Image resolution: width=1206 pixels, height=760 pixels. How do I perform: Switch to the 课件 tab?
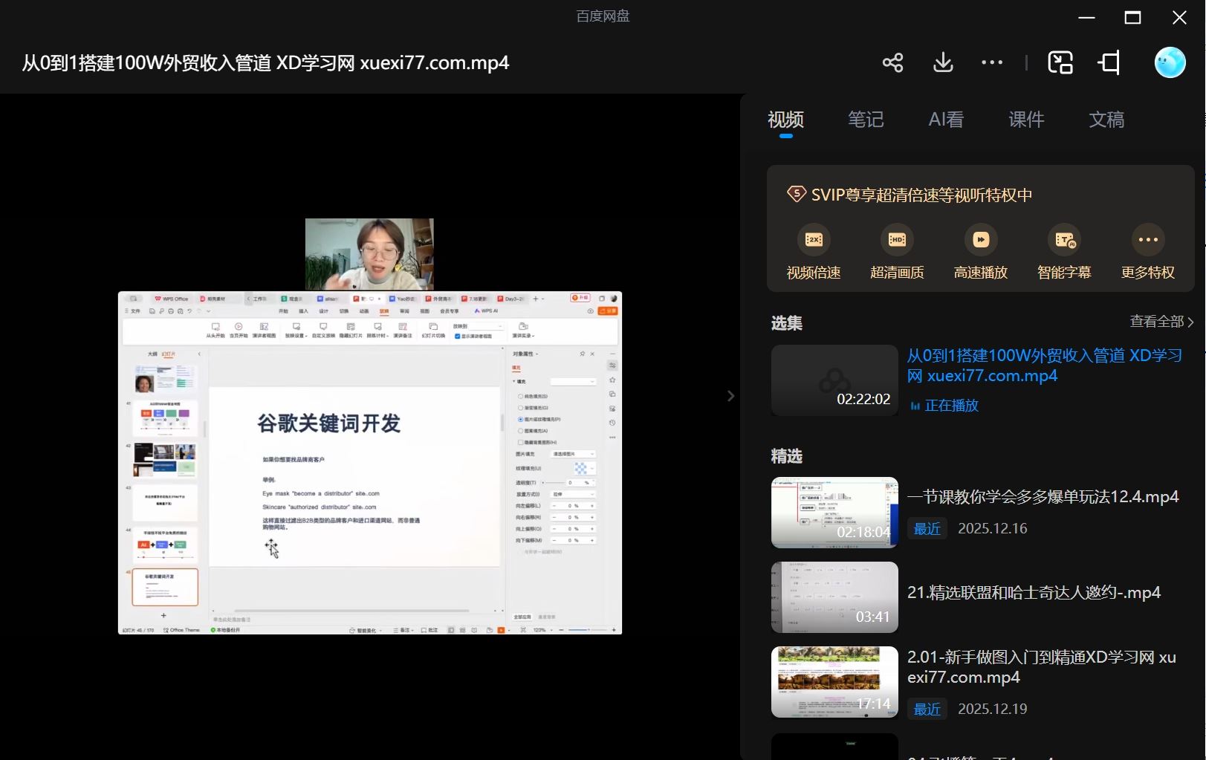[x=1026, y=120]
